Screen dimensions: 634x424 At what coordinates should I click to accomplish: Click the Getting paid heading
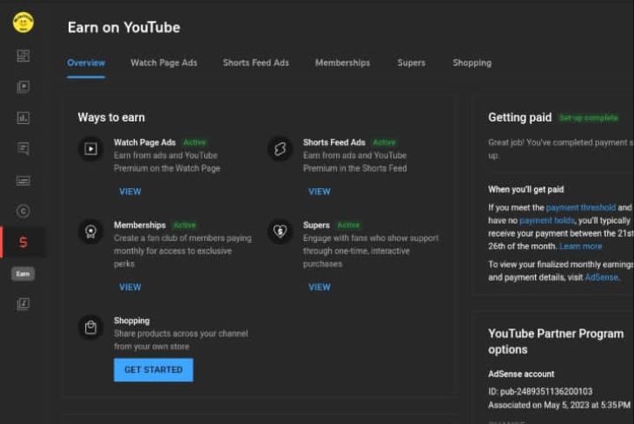[519, 118]
